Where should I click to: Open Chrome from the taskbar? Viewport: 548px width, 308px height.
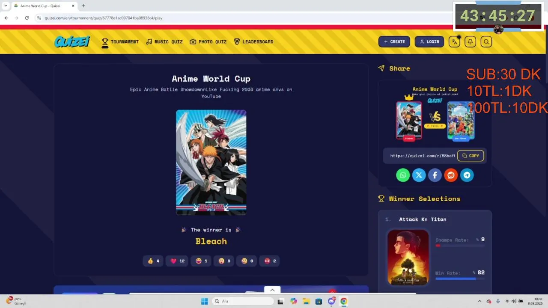coord(344,301)
